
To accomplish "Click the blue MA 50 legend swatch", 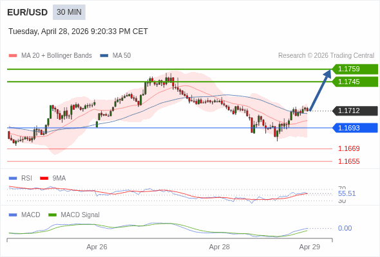I will (104, 56).
